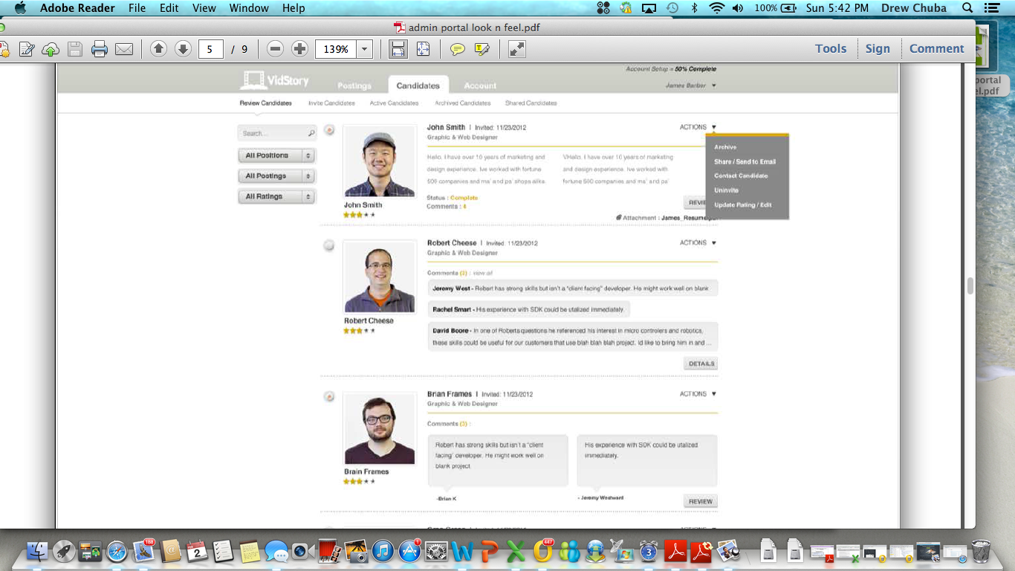Add a sticky note comment
This screenshot has width=1015, height=571.
point(458,49)
